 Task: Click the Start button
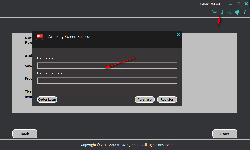(x=225, y=134)
